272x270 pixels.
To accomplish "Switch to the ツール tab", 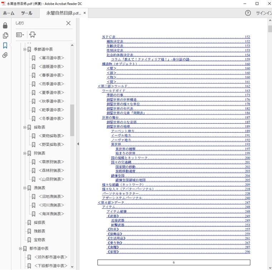I will click(x=26, y=13).
